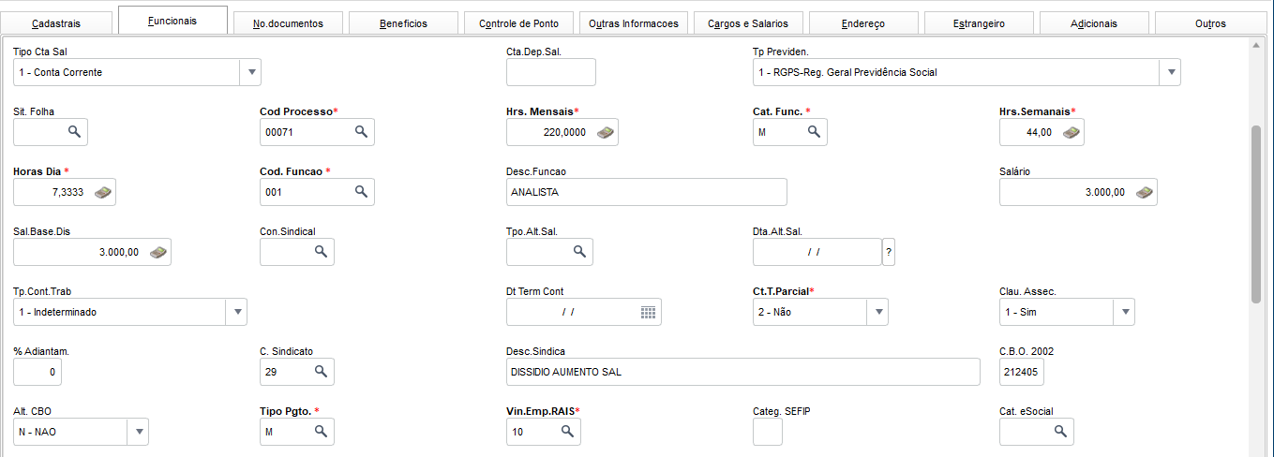Open calculator icon for Hrs.Semanais
The height and width of the screenshot is (457, 1274).
pyautogui.click(x=1072, y=132)
